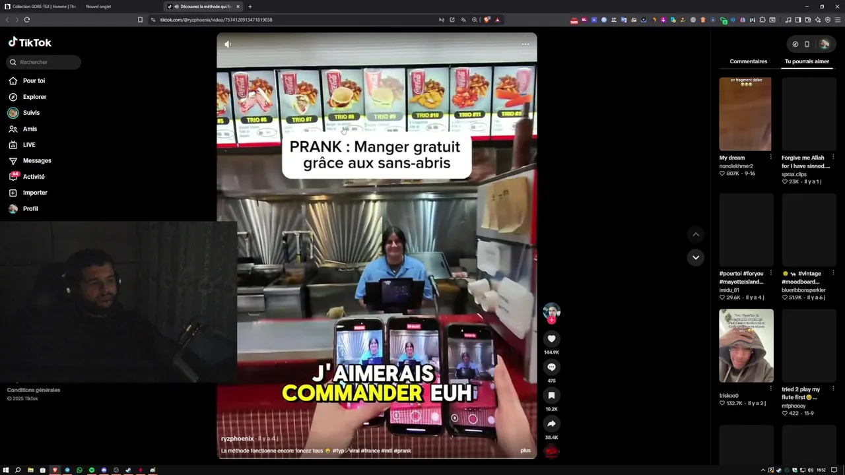Like the video with the heart icon
845x475 pixels.
(x=551, y=338)
